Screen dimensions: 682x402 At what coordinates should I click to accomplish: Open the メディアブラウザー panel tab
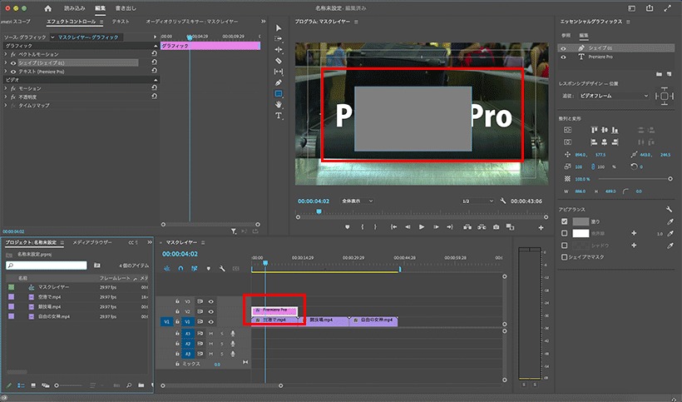point(91,242)
